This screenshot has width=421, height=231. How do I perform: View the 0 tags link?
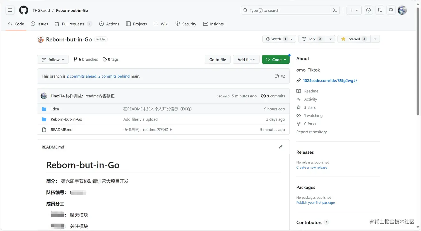click(x=111, y=59)
